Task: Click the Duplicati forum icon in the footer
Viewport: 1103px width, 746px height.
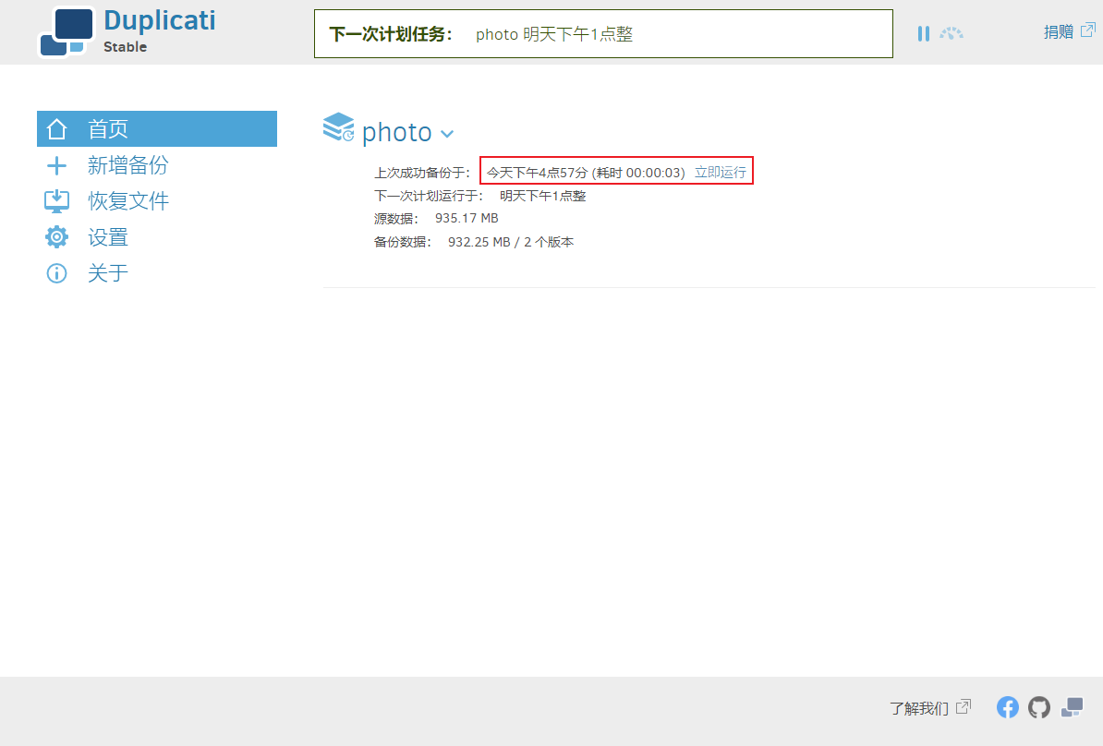Action: 1072,707
